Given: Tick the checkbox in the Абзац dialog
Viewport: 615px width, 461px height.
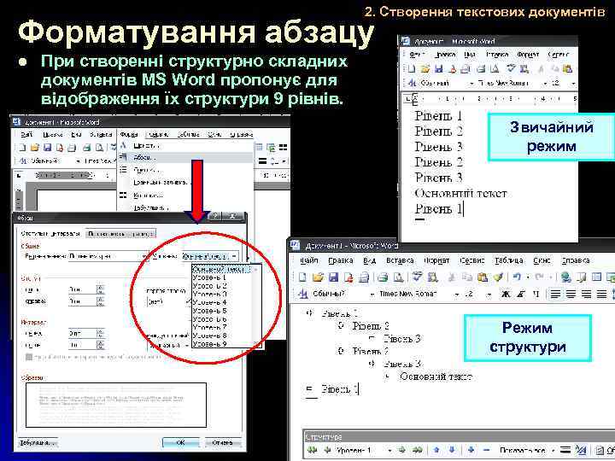Looking at the screenshot, I should click(x=29, y=357).
